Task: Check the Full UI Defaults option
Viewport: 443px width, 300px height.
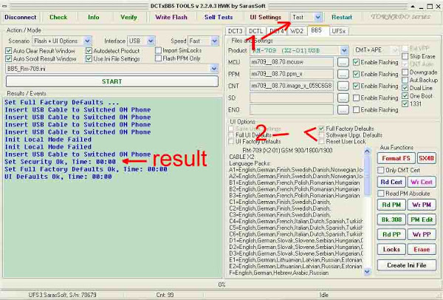Action: 231,135
